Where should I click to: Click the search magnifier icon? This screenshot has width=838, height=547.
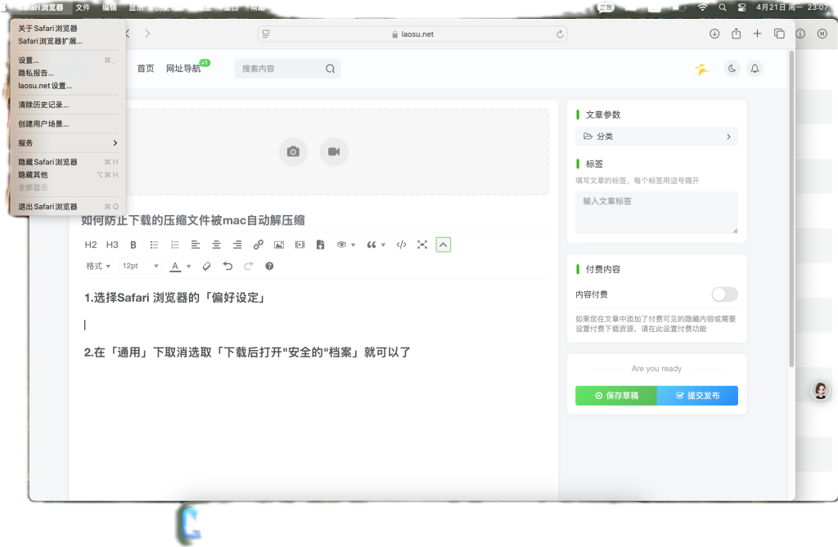tap(331, 69)
